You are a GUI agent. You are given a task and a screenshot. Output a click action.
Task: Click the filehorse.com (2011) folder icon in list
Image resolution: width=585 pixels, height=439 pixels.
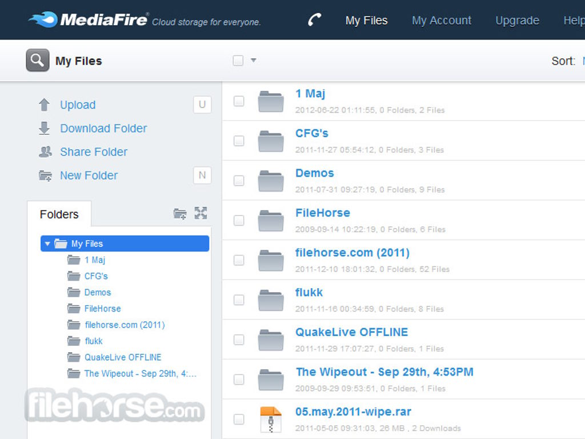coord(270,260)
